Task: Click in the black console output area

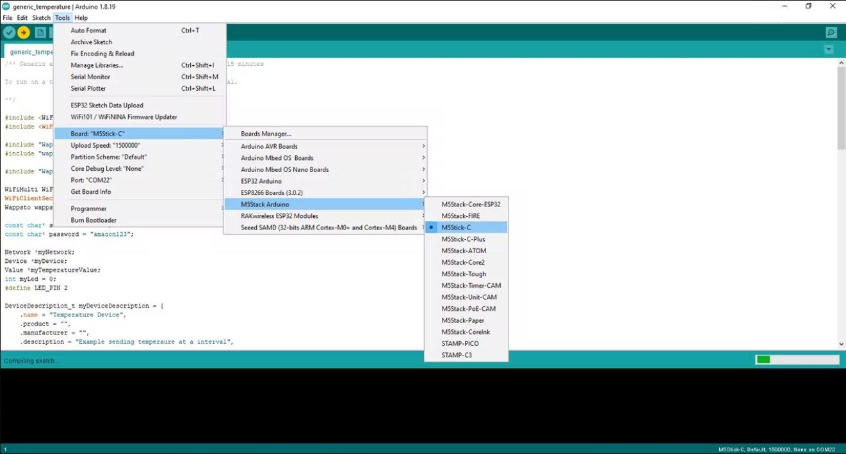Action: [423, 406]
